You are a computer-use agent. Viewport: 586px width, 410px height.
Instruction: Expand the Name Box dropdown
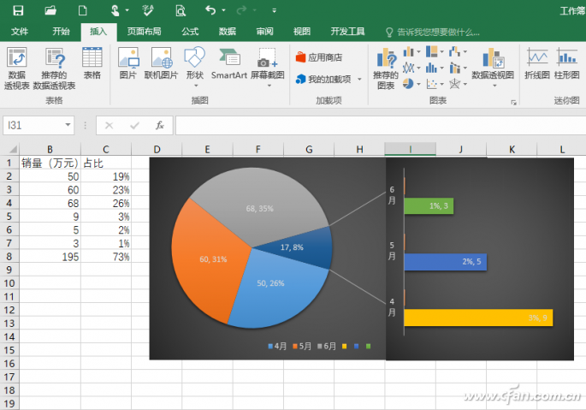tap(68, 125)
